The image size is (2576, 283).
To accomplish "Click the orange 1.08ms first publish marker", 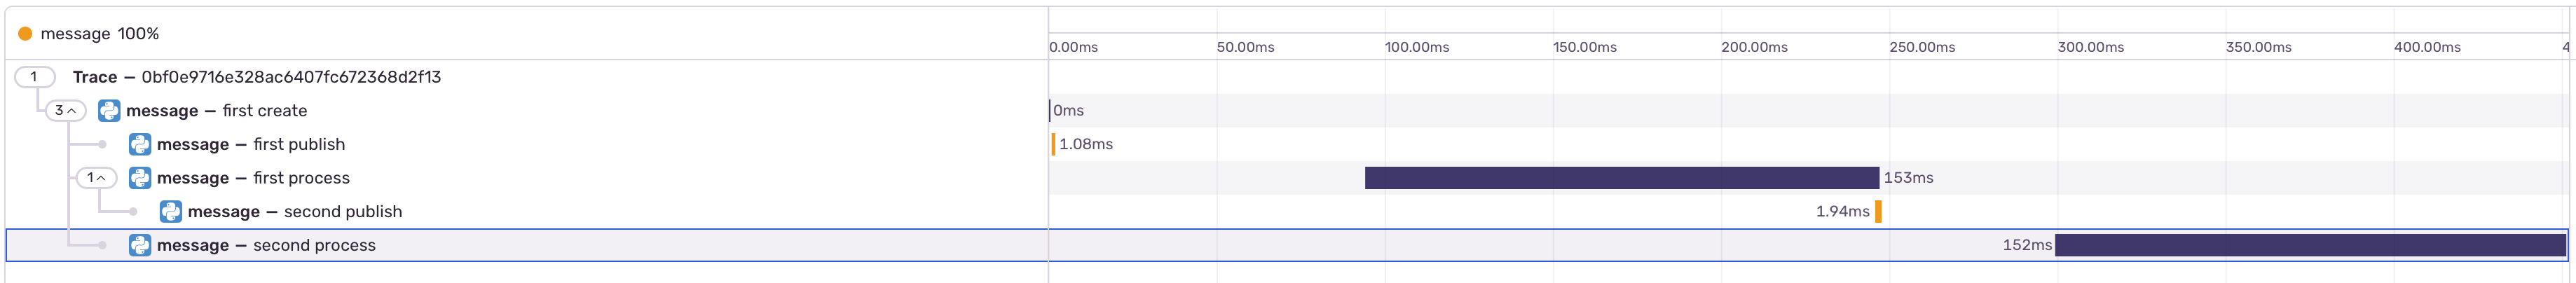I will coord(1053,145).
